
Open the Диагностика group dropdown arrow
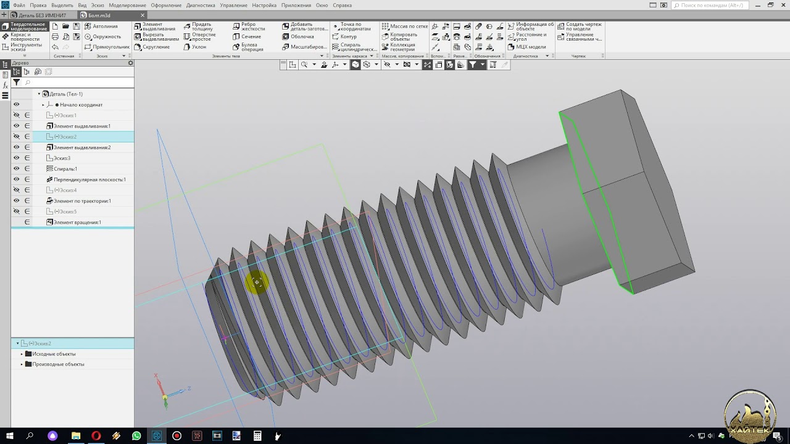(547, 56)
